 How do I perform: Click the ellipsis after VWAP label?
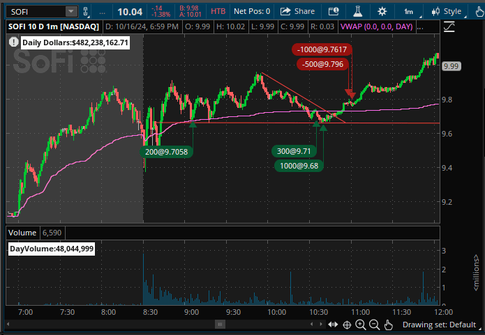coord(420,27)
